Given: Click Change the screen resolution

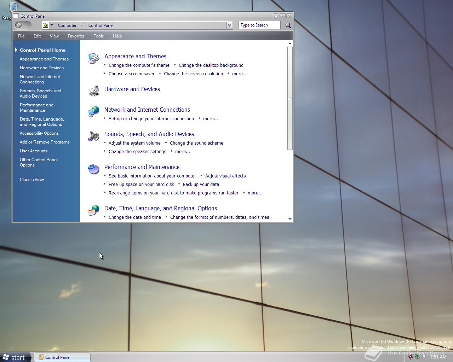Looking at the screenshot, I should tap(193, 74).
